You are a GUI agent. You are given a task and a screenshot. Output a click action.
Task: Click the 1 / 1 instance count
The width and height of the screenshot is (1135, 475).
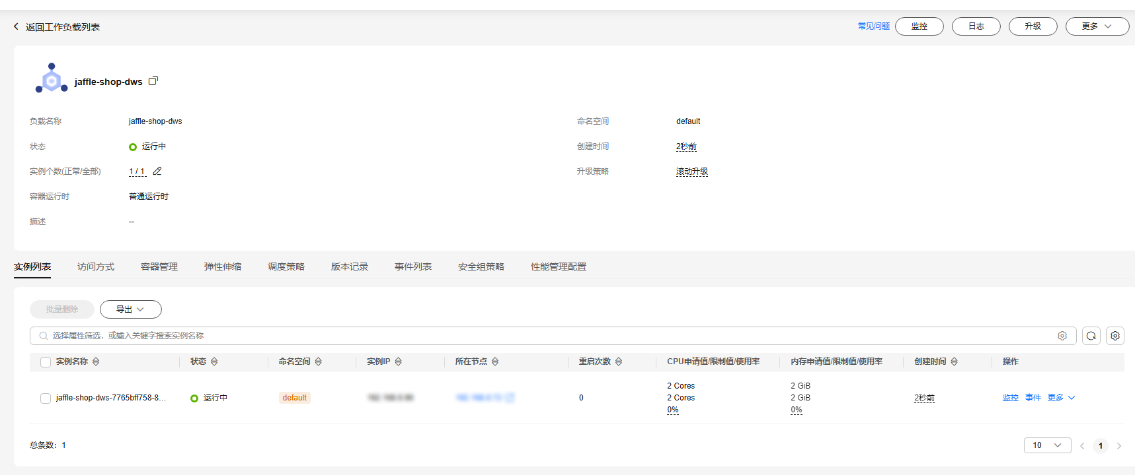click(137, 172)
